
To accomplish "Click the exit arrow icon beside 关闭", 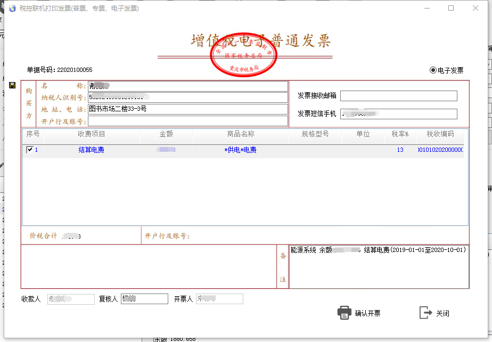I will click(x=425, y=313).
